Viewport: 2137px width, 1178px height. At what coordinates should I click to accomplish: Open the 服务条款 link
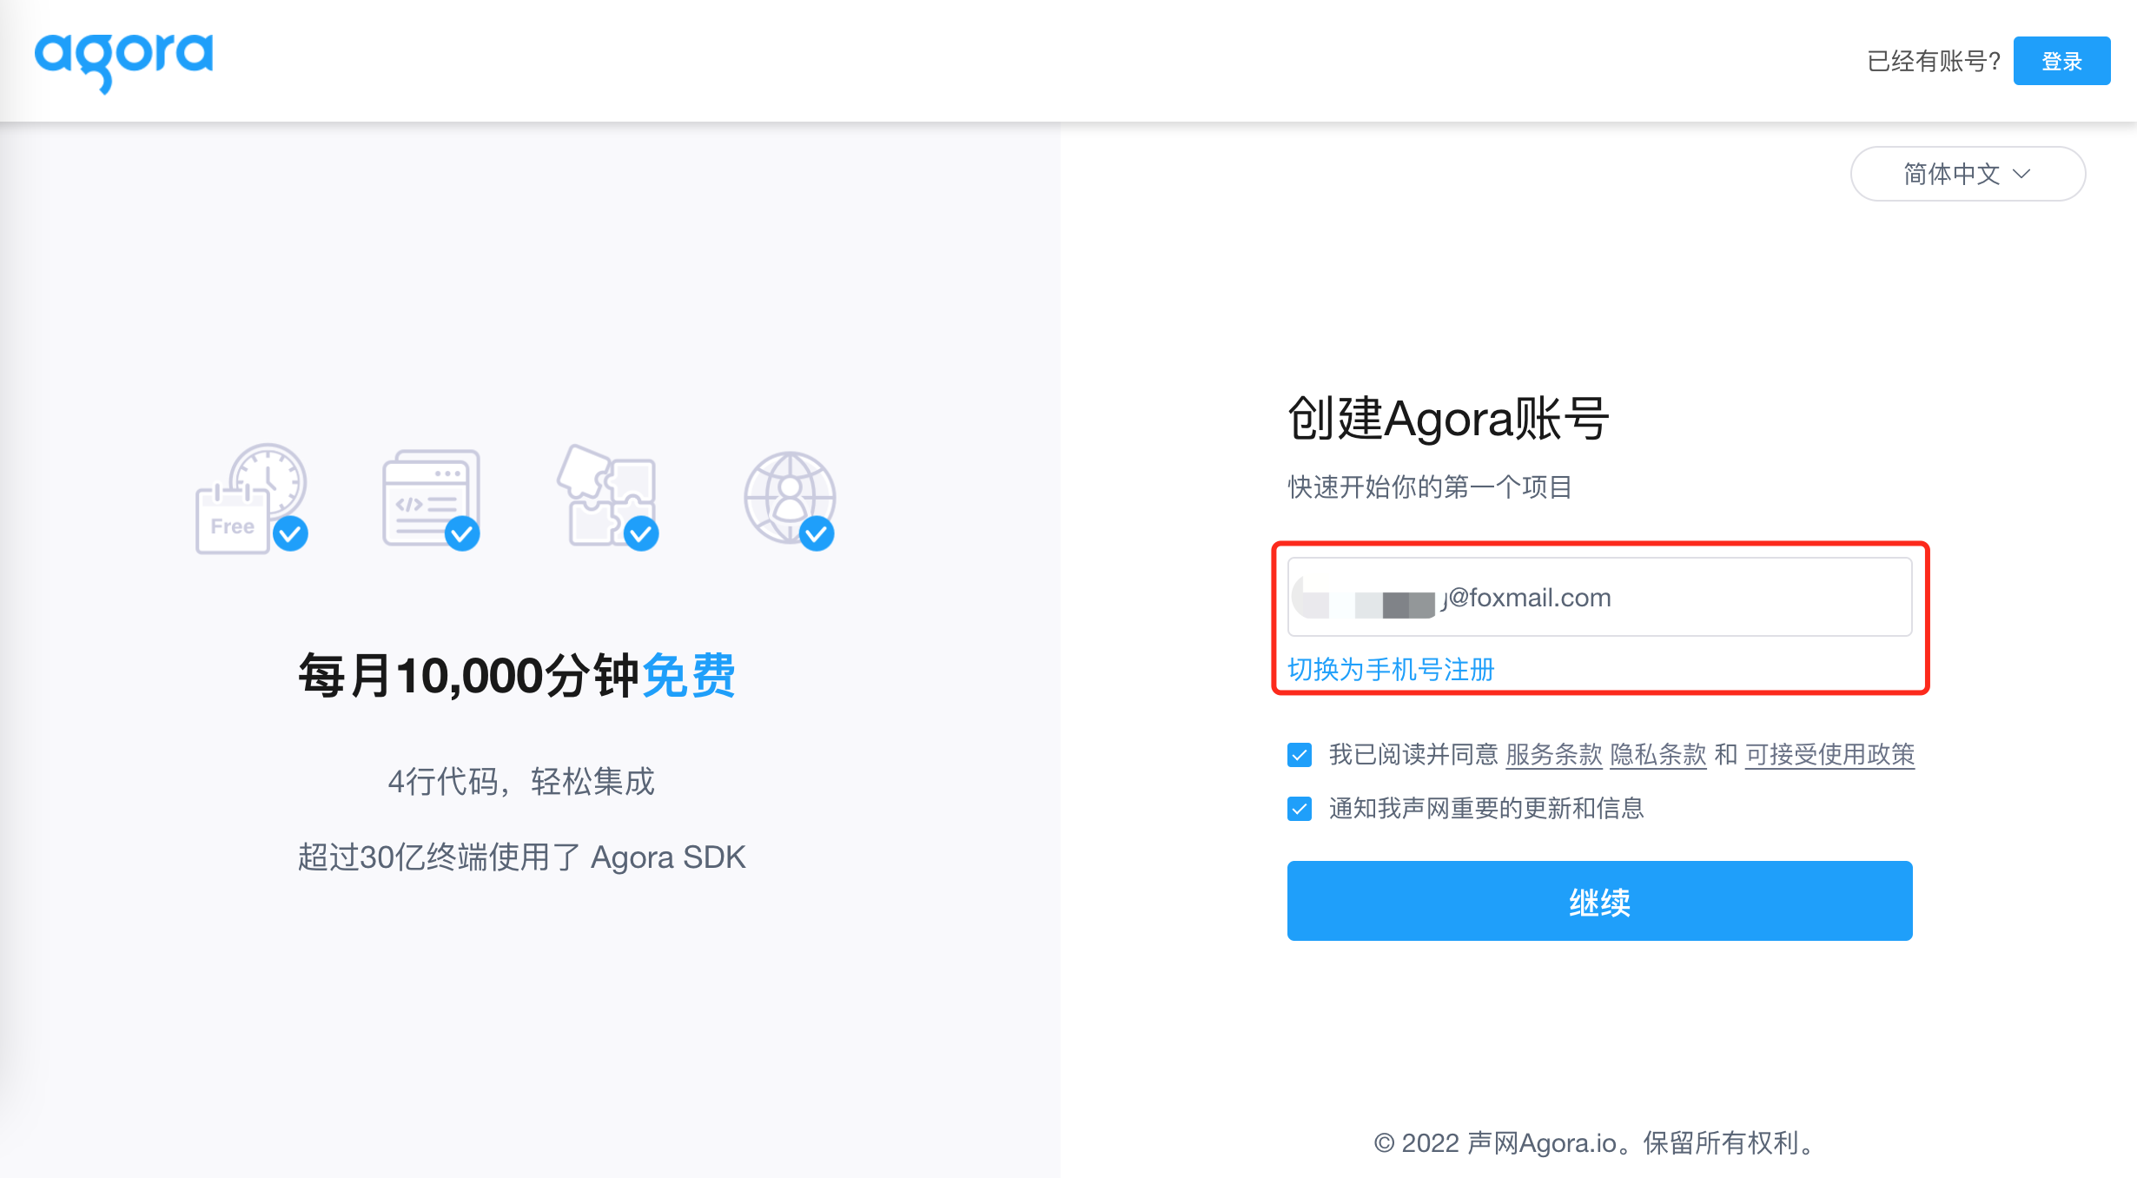click(1554, 755)
